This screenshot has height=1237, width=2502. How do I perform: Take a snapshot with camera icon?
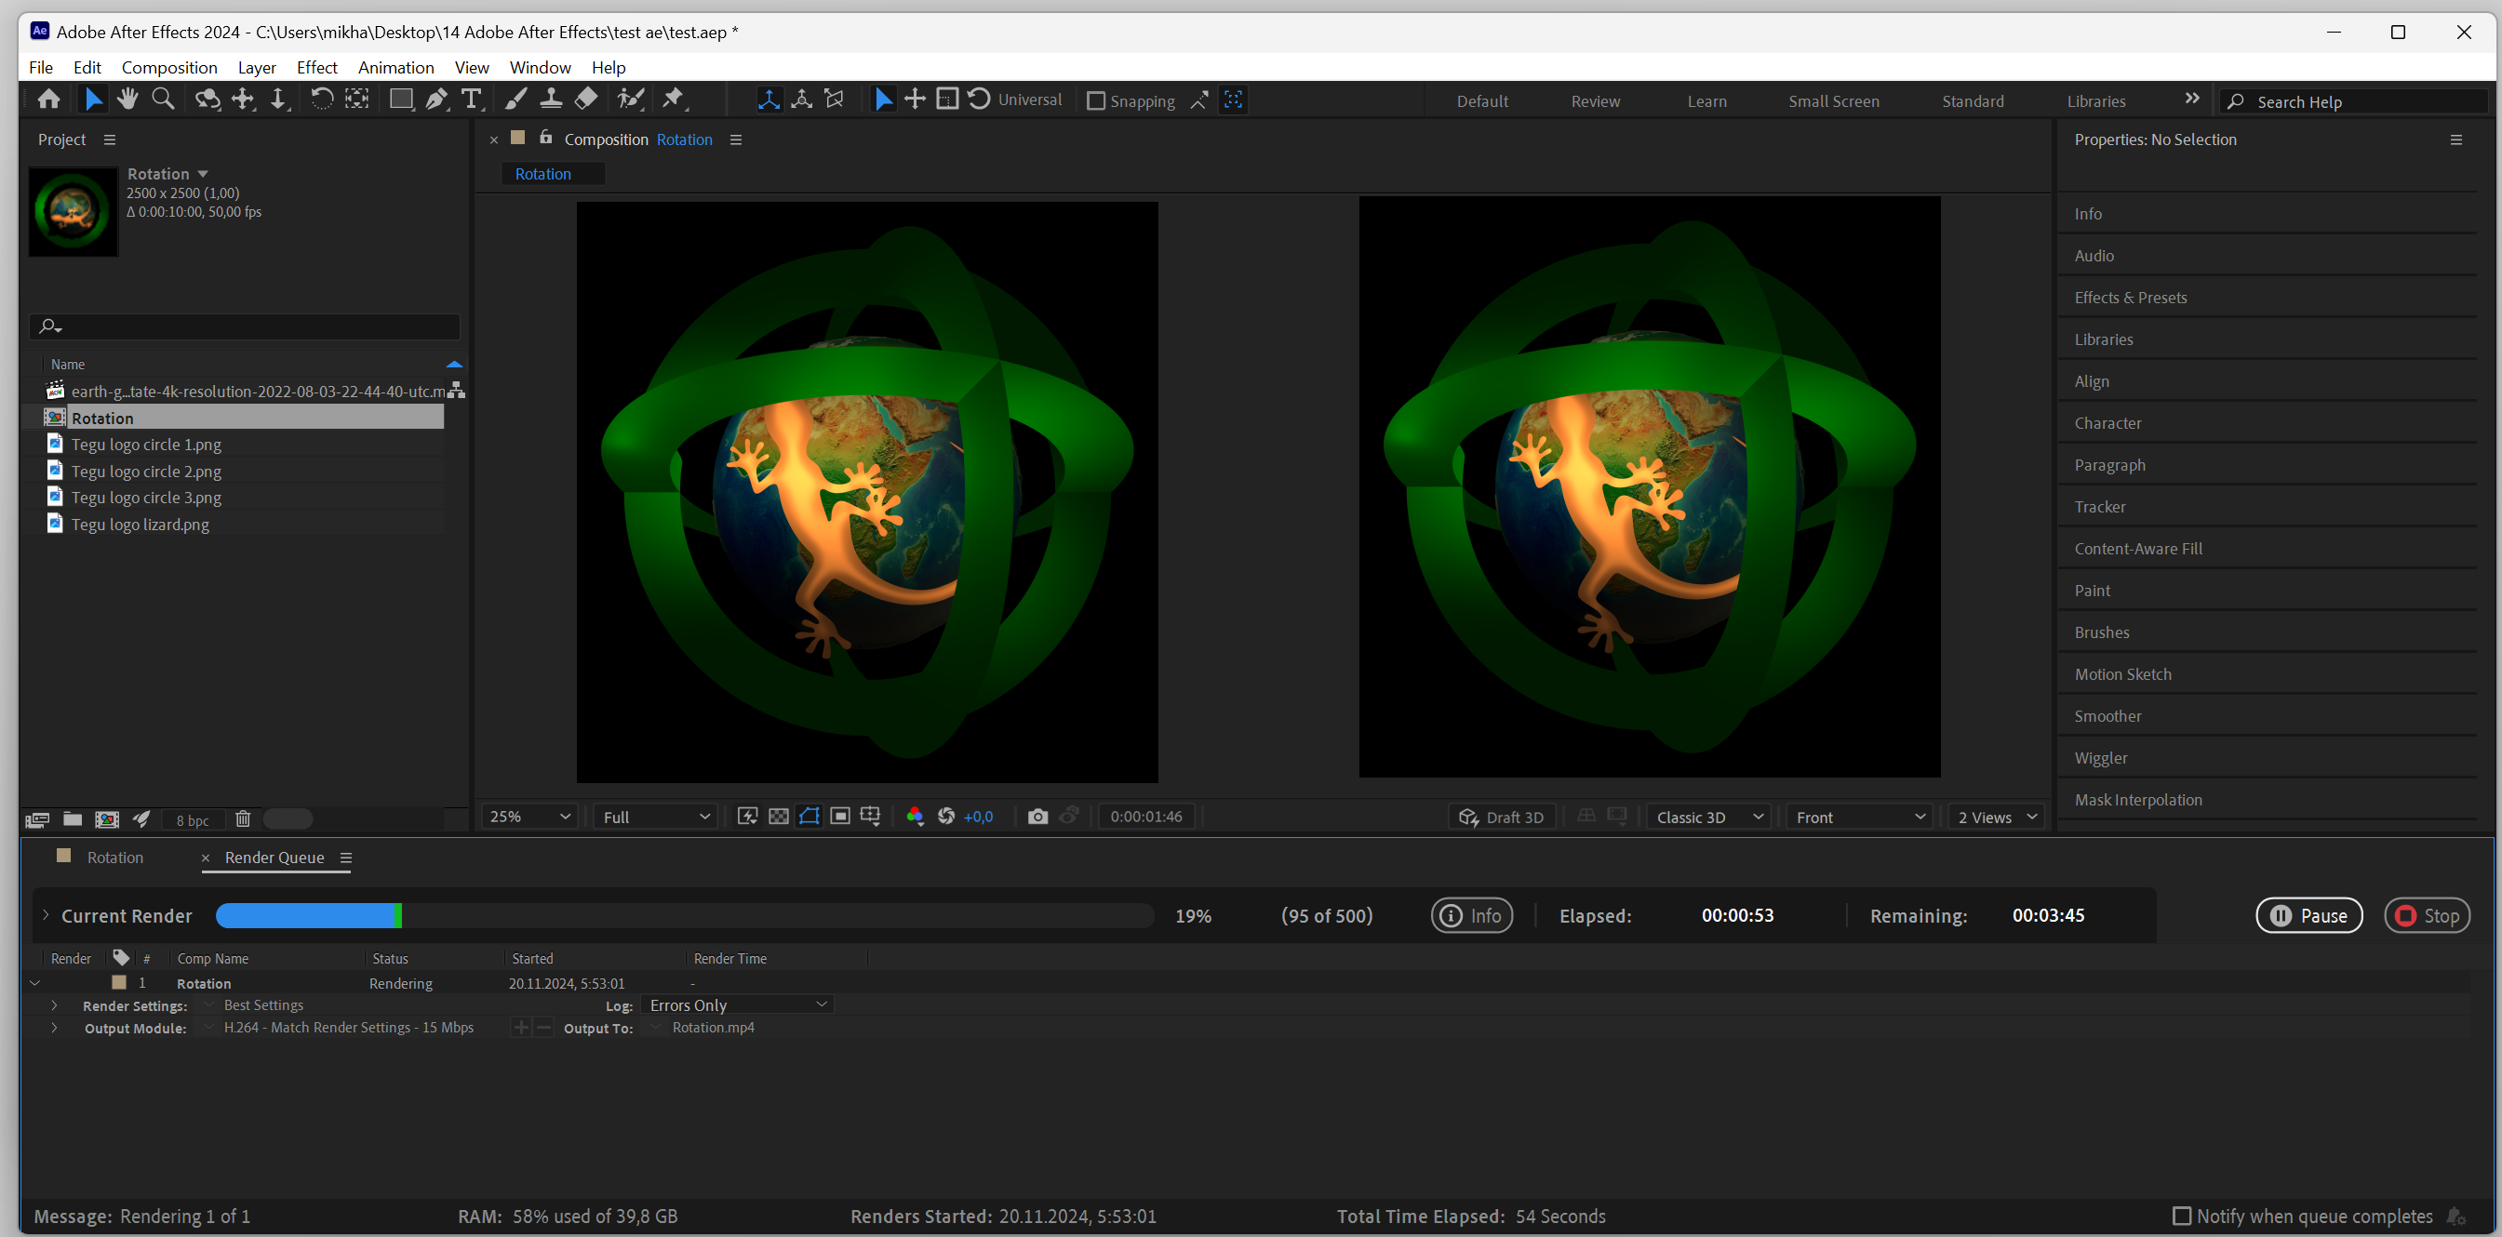tap(1037, 817)
